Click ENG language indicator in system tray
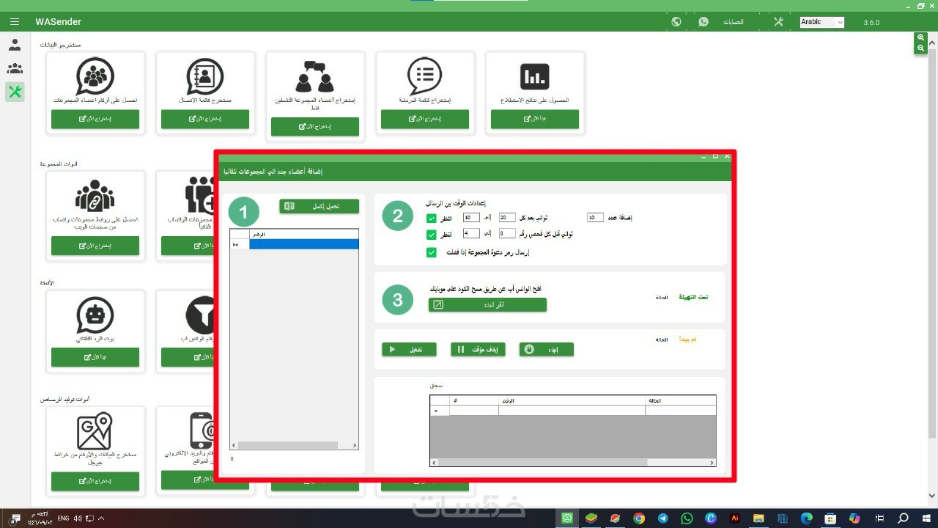This screenshot has height=528, width=938. [64, 518]
